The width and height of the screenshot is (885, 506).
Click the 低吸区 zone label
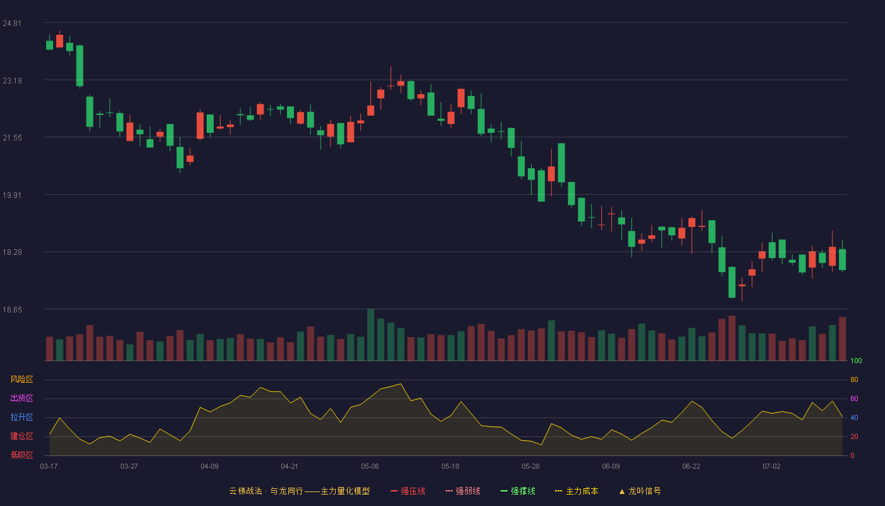click(21, 455)
